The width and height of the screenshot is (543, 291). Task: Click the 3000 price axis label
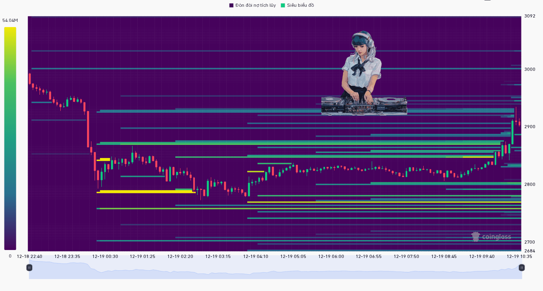point(529,69)
